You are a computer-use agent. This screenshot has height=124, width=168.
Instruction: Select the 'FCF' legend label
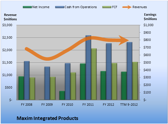(114, 7)
